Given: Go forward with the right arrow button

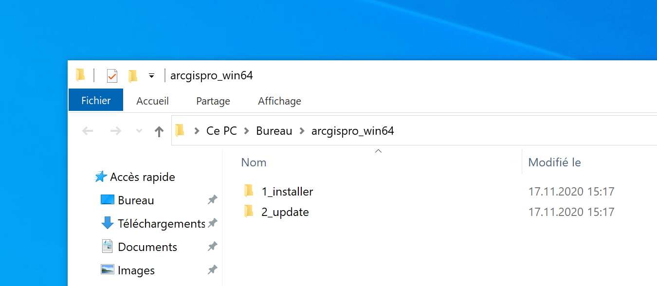Looking at the screenshot, I should point(115,131).
